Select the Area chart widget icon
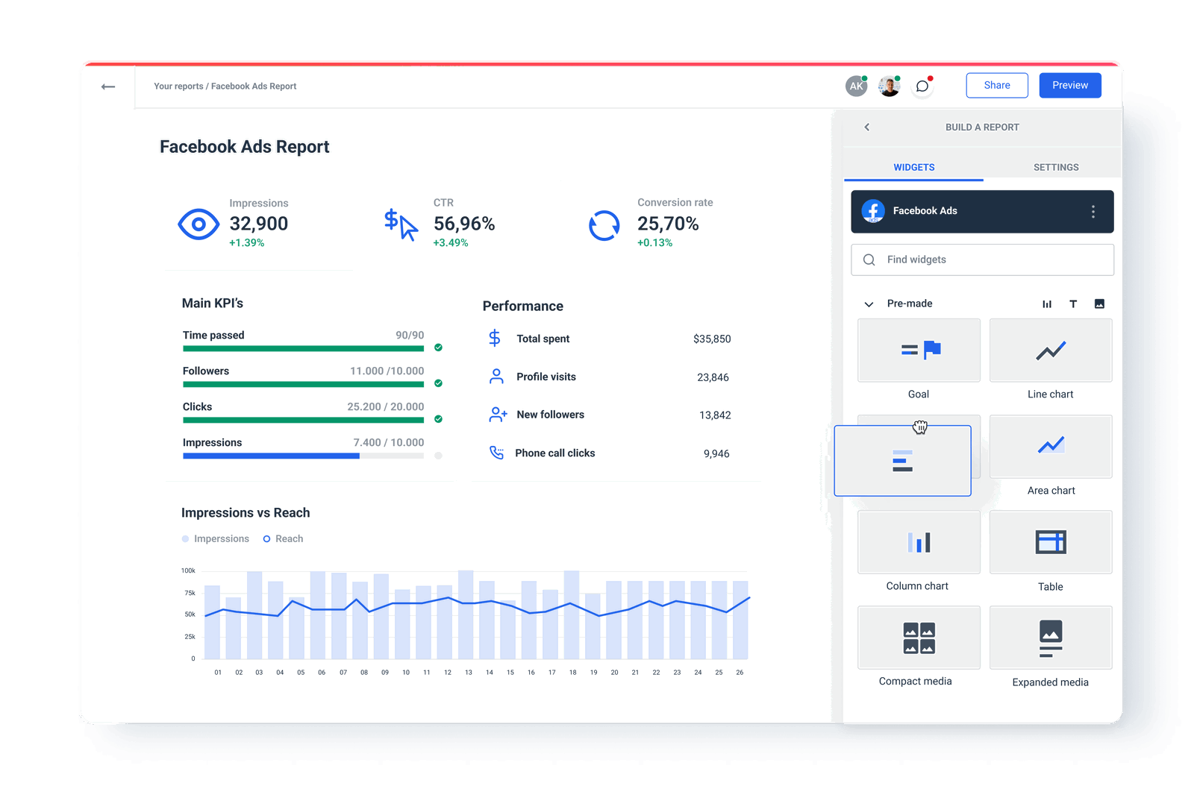Screen dimensions: 1194x789 [x=1051, y=446]
